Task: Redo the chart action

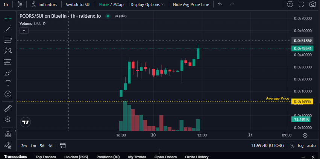Action: (232, 4)
